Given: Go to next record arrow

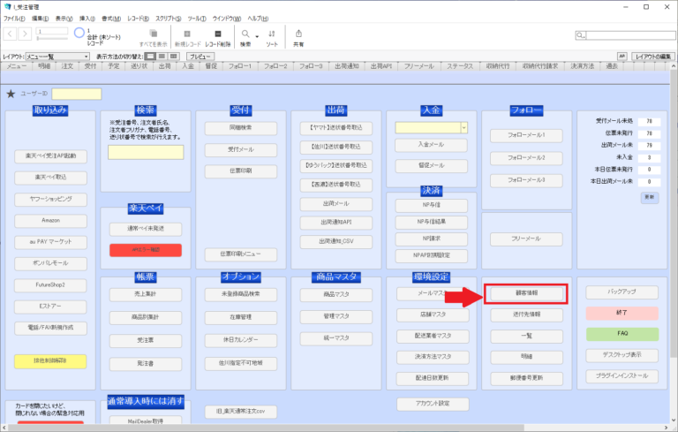Looking at the screenshot, I should 24,34.
